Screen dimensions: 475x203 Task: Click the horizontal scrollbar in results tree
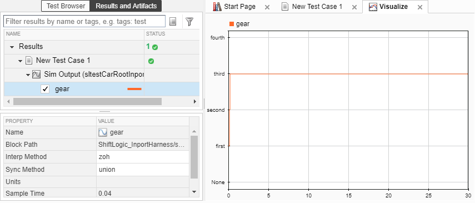(87, 101)
